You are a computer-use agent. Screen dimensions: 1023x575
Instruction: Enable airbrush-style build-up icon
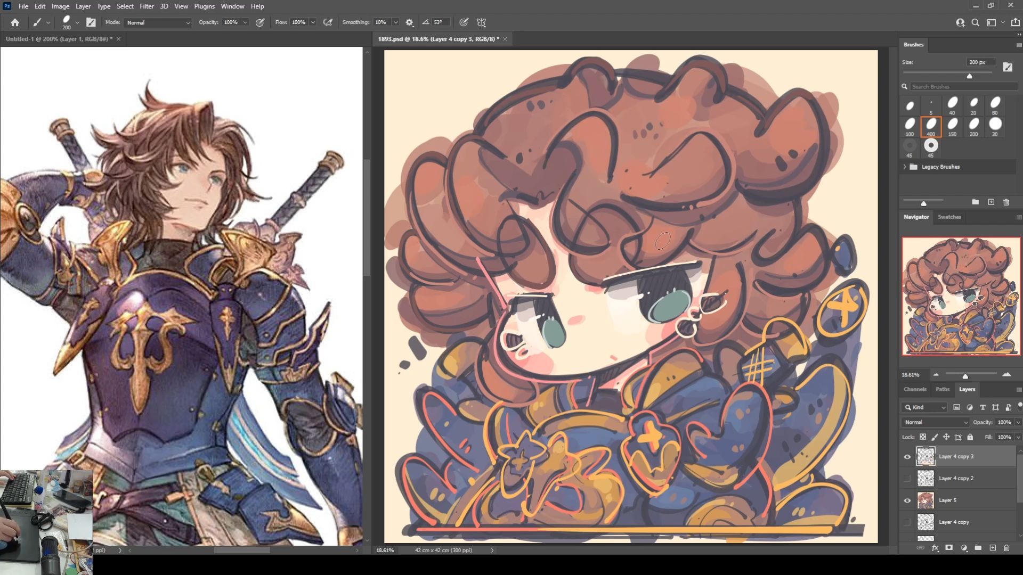(328, 22)
